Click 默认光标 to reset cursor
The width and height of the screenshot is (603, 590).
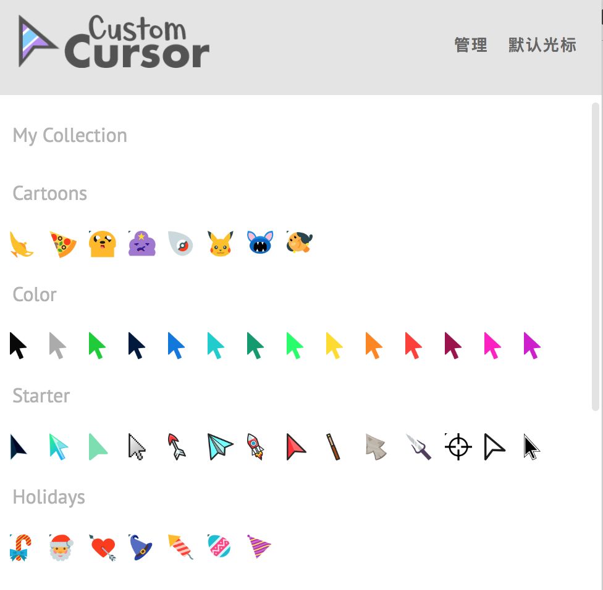point(542,45)
